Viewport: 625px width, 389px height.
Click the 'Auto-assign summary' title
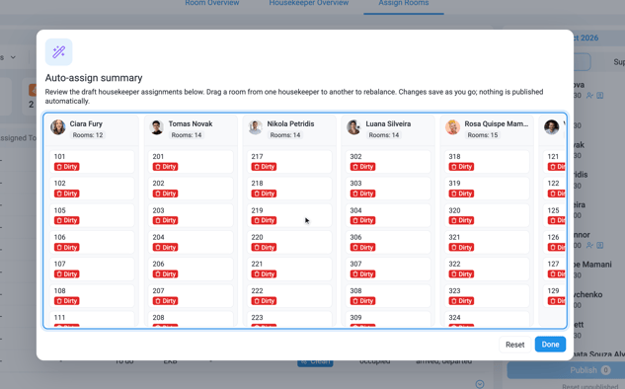[x=94, y=78]
